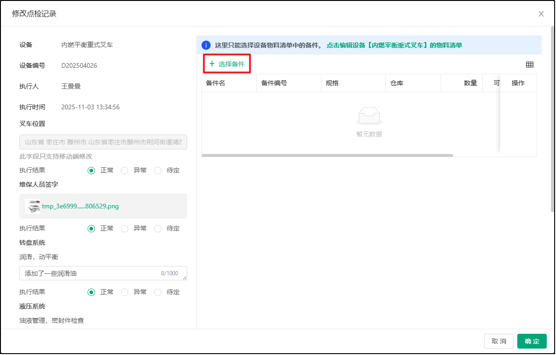Open the tmp_3e6999 png file link
This screenshot has width=556, height=355.
[x=80, y=206]
